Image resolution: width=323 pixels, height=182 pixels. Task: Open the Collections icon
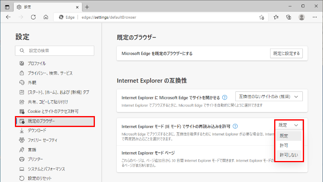[x=289, y=17]
